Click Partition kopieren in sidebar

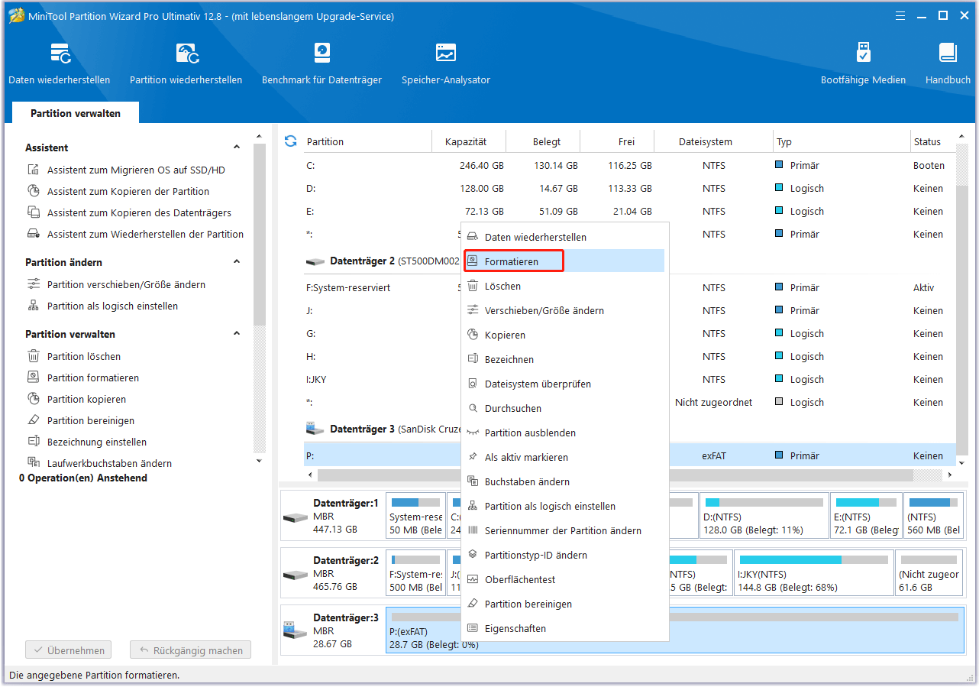76,399
